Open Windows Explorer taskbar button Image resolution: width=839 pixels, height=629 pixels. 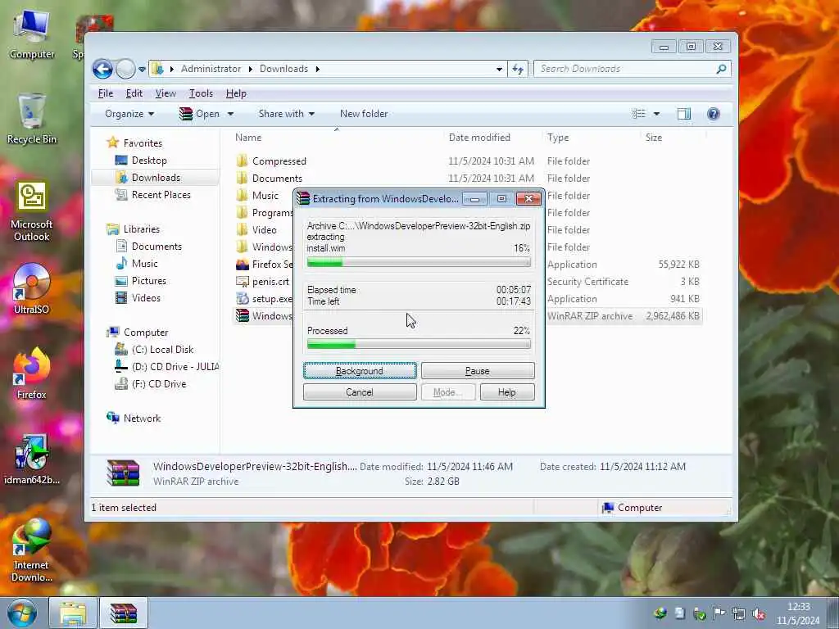[x=73, y=613]
